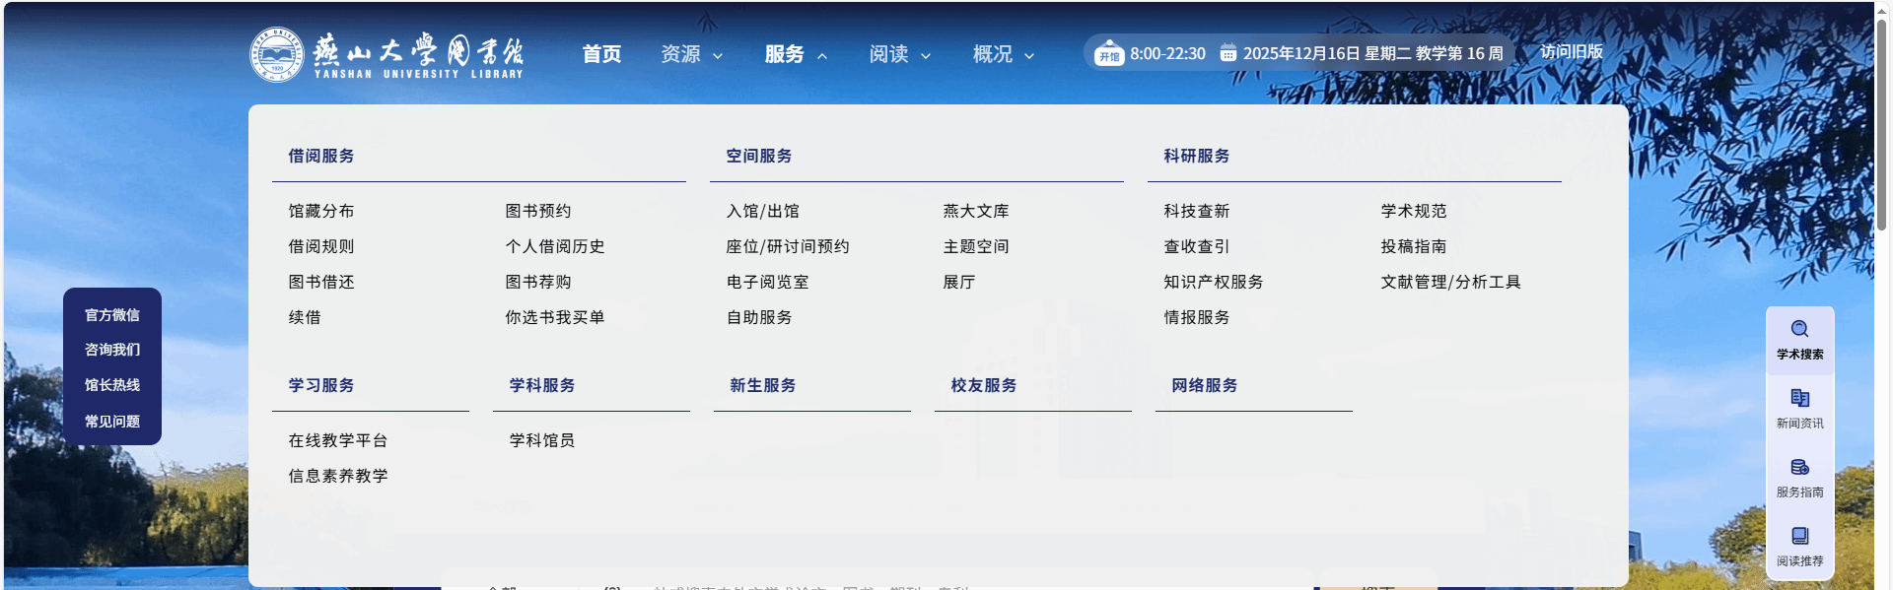The image size is (1893, 590).
Task: Click the 开馆 opening hours icon
Action: click(1109, 53)
